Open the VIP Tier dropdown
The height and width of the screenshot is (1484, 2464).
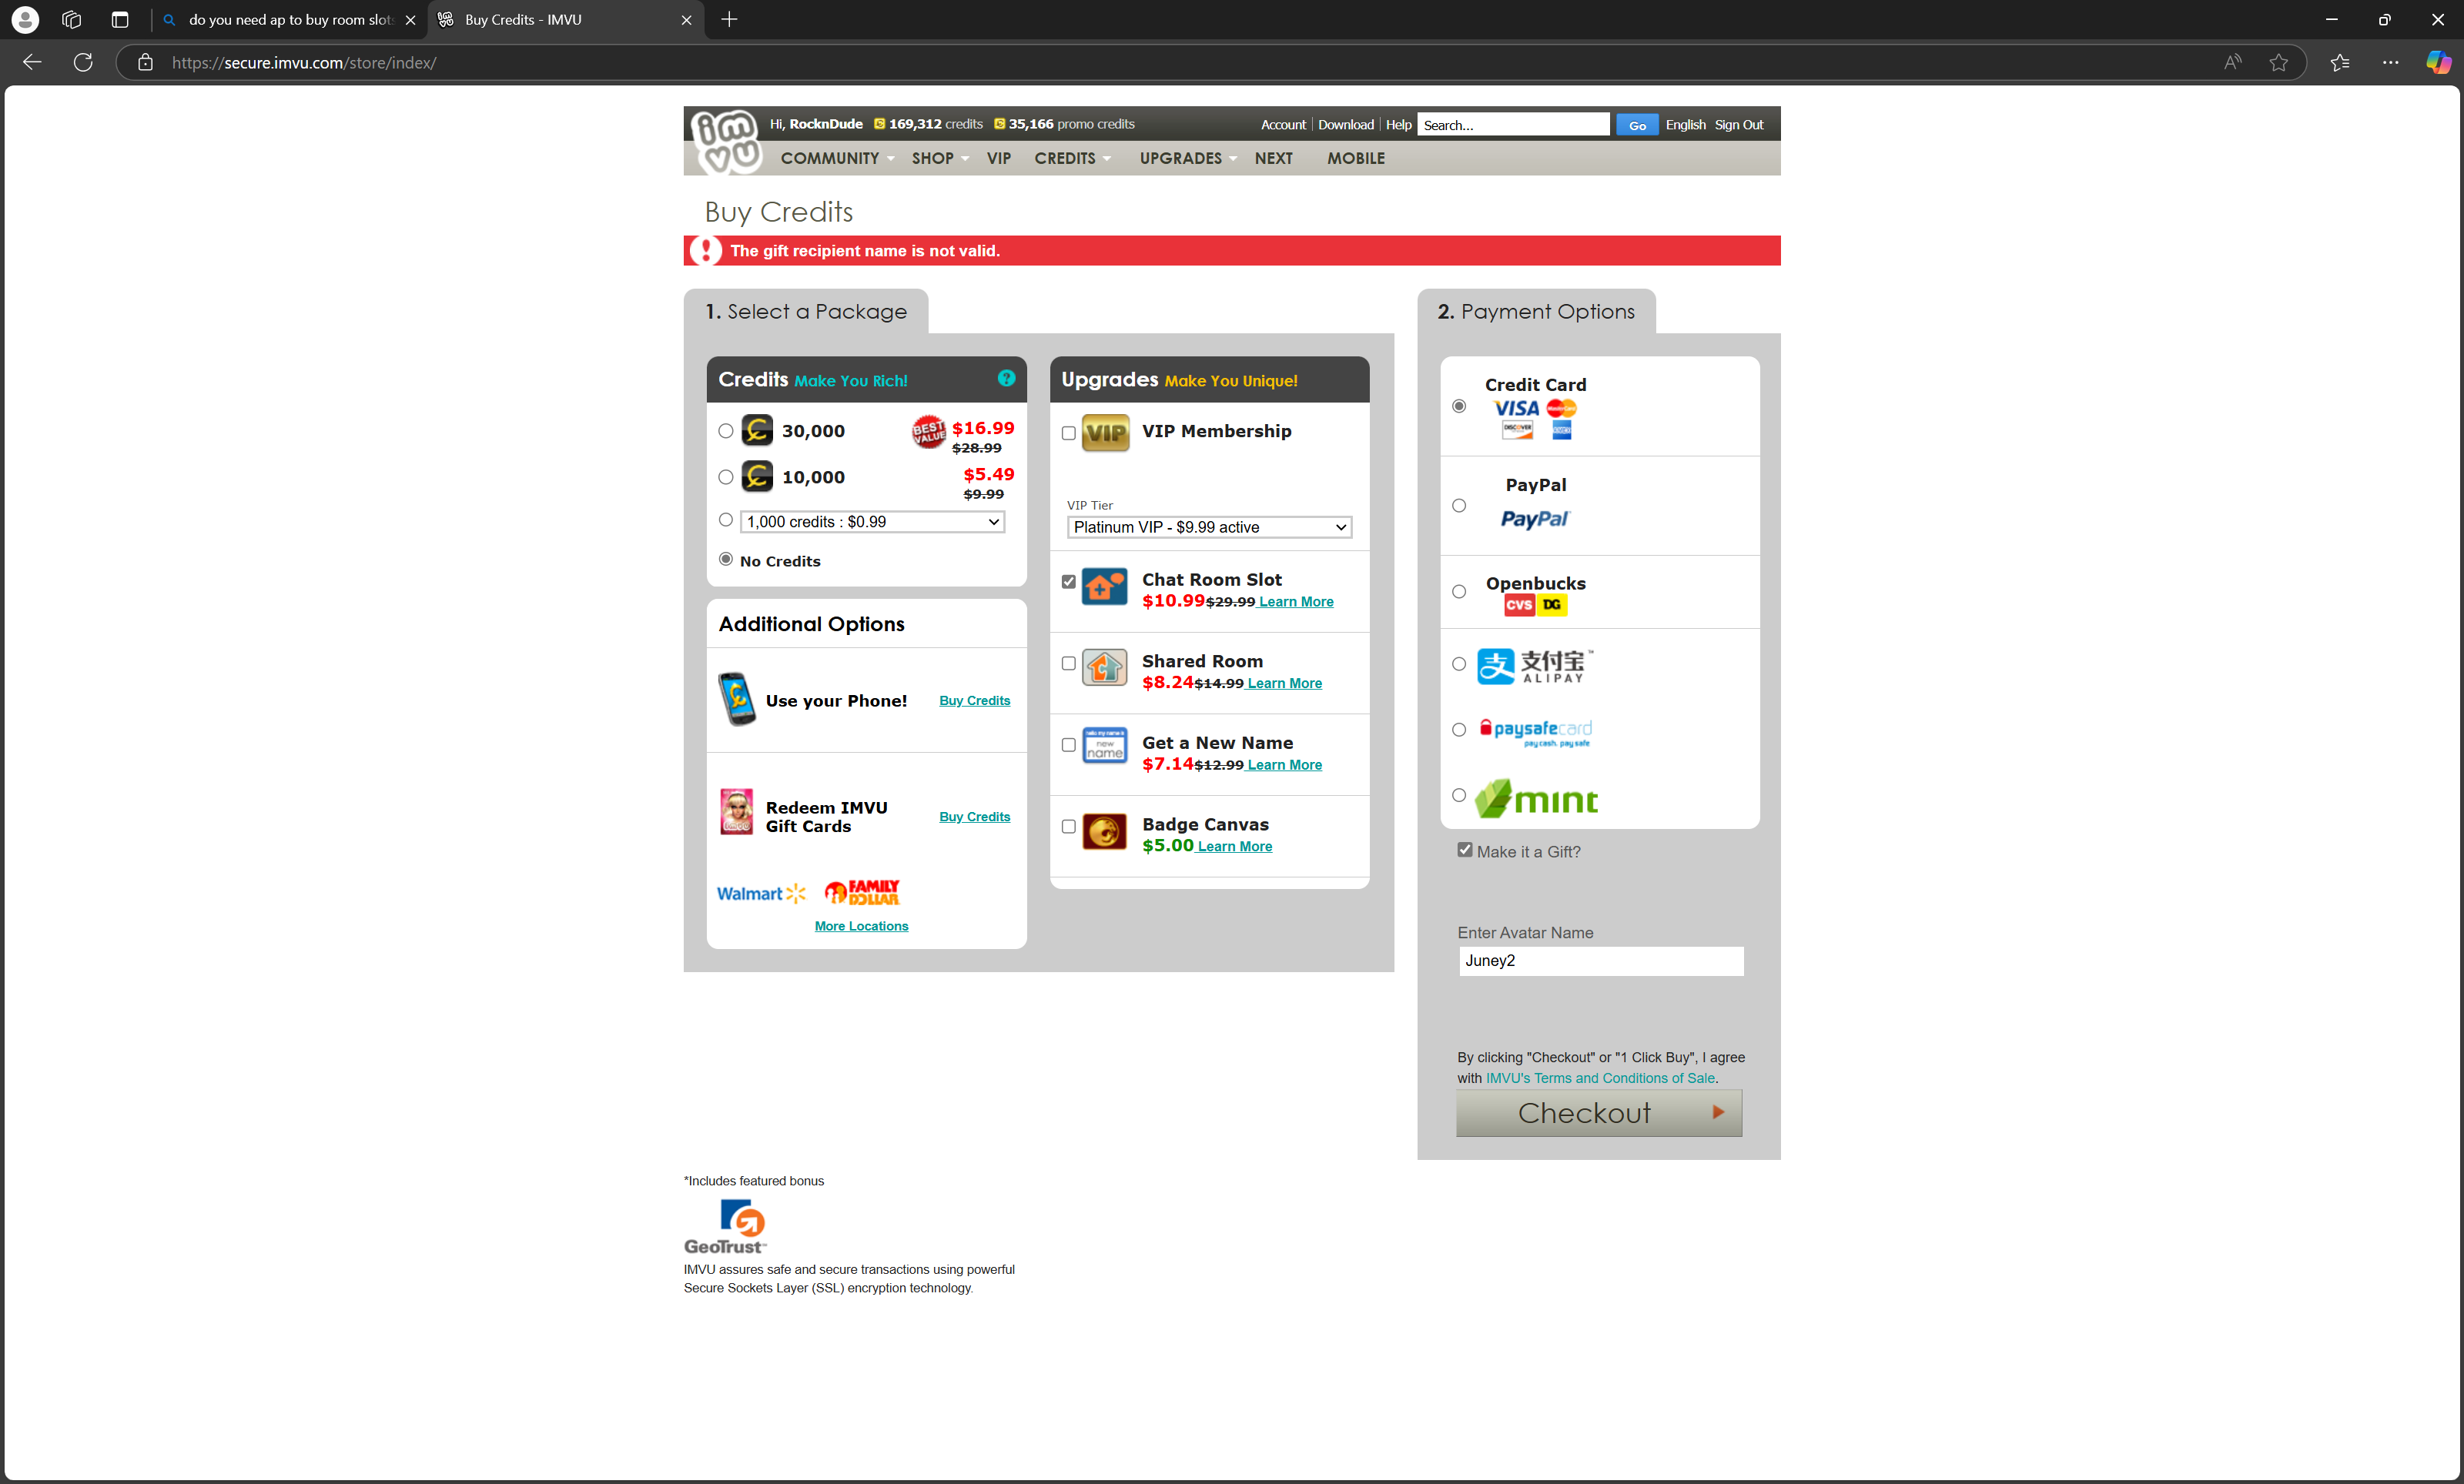[1209, 526]
